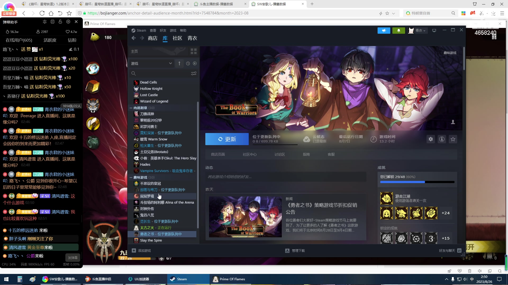
Task: Open library advanced filter sliders icon
Action: pos(194,73)
